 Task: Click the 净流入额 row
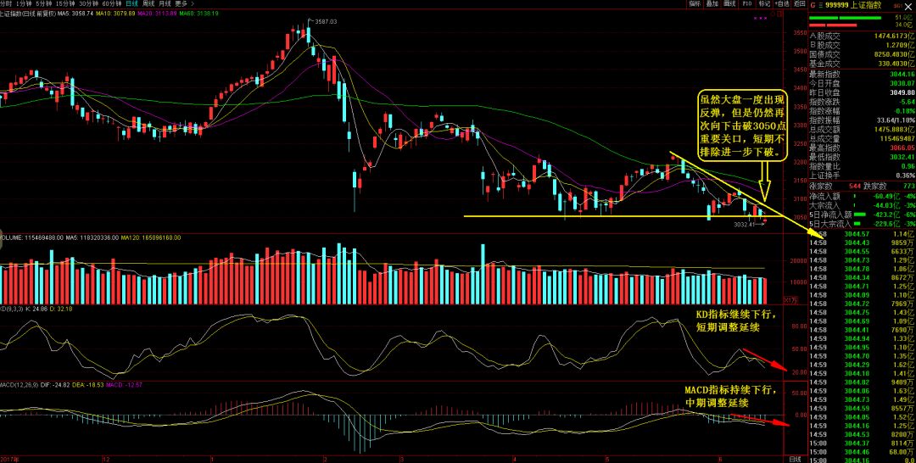(862, 196)
